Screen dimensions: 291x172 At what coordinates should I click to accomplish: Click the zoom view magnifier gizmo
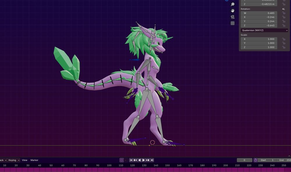[x=233, y=4]
